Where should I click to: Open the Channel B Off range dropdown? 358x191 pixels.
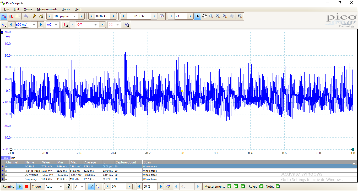point(95,25)
